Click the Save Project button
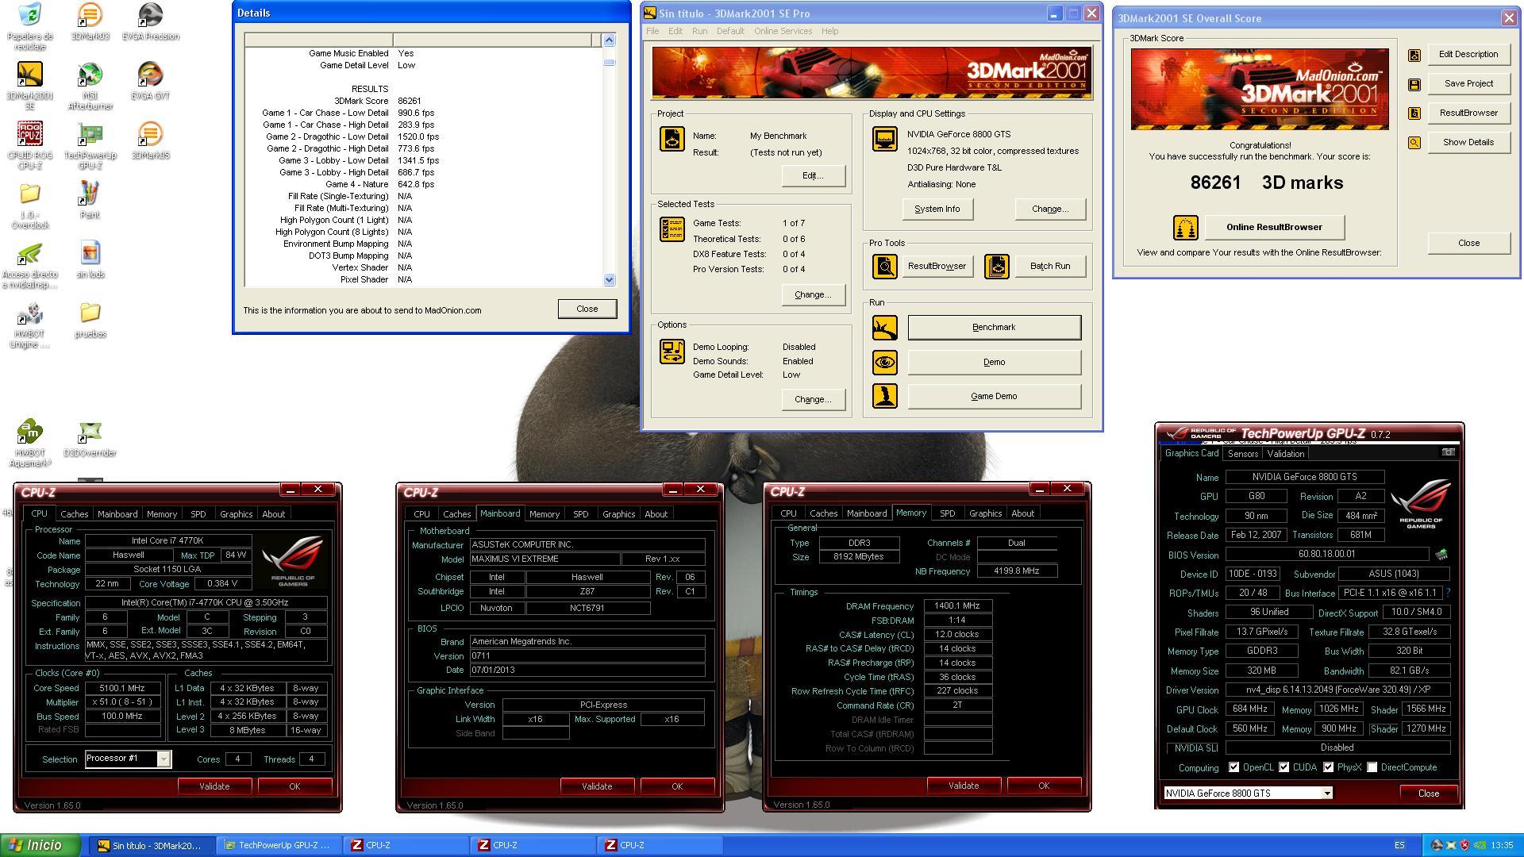This screenshot has height=857, width=1524. [1468, 83]
